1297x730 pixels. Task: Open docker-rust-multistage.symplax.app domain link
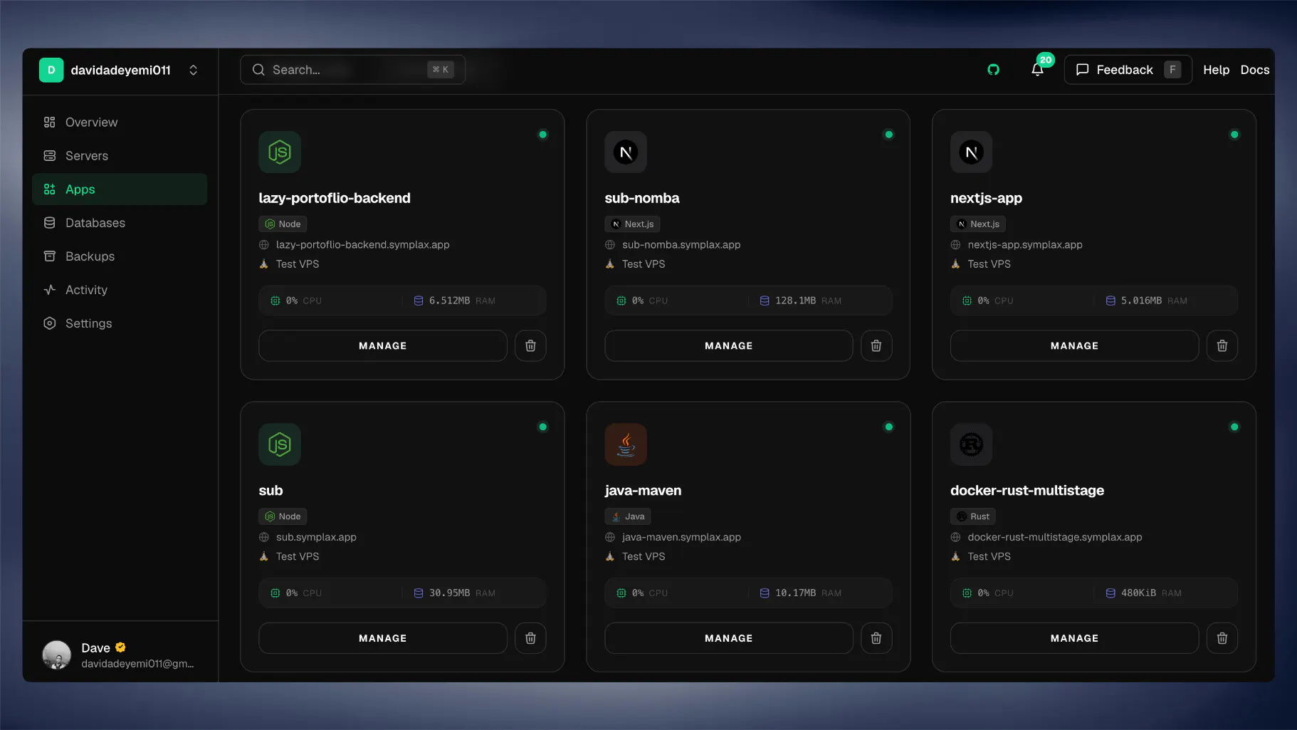point(1055,537)
